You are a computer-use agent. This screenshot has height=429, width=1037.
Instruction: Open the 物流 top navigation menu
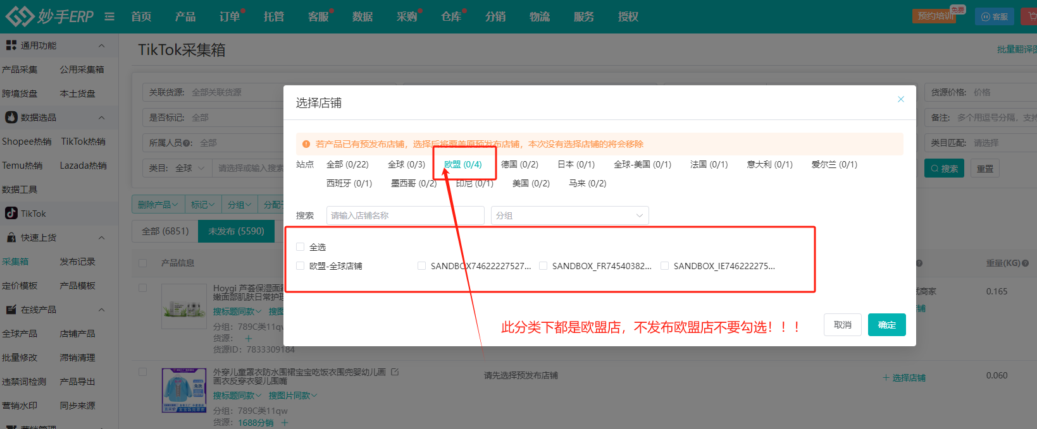(540, 16)
